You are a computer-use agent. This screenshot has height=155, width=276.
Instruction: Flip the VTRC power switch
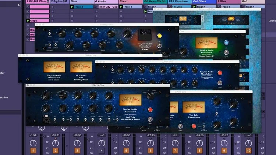(x=150, y=119)
